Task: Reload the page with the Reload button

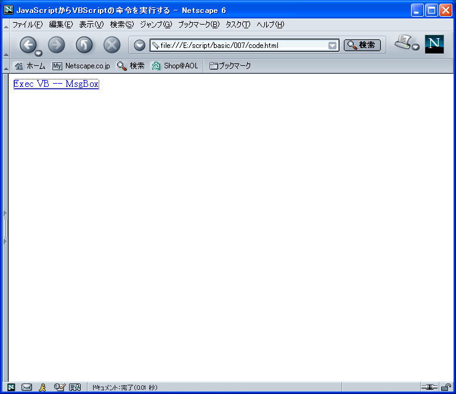Action: pyautogui.click(x=84, y=45)
